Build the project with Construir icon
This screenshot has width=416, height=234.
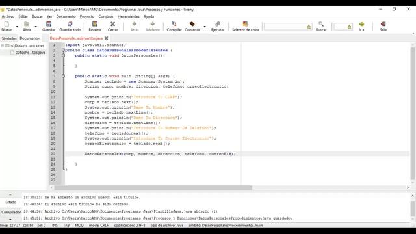pyautogui.click(x=192, y=25)
